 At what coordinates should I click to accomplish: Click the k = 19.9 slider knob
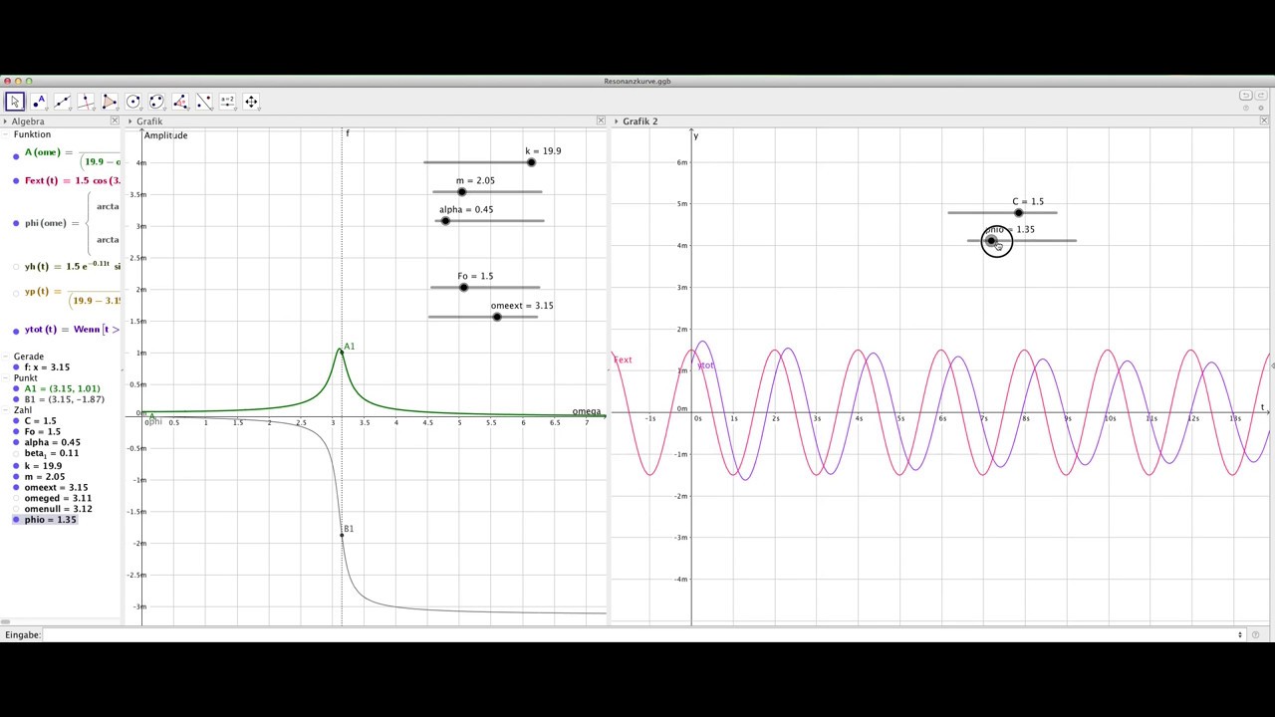[x=531, y=162]
